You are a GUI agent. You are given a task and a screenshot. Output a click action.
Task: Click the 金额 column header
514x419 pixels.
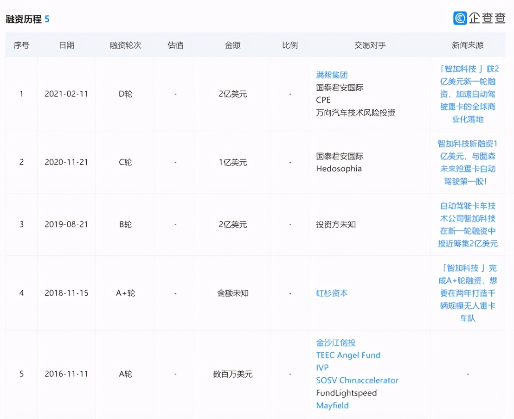232,45
